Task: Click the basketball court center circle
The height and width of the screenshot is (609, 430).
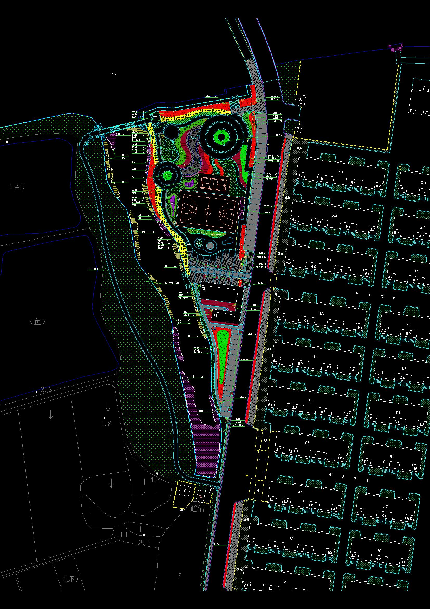Action: [x=208, y=212]
